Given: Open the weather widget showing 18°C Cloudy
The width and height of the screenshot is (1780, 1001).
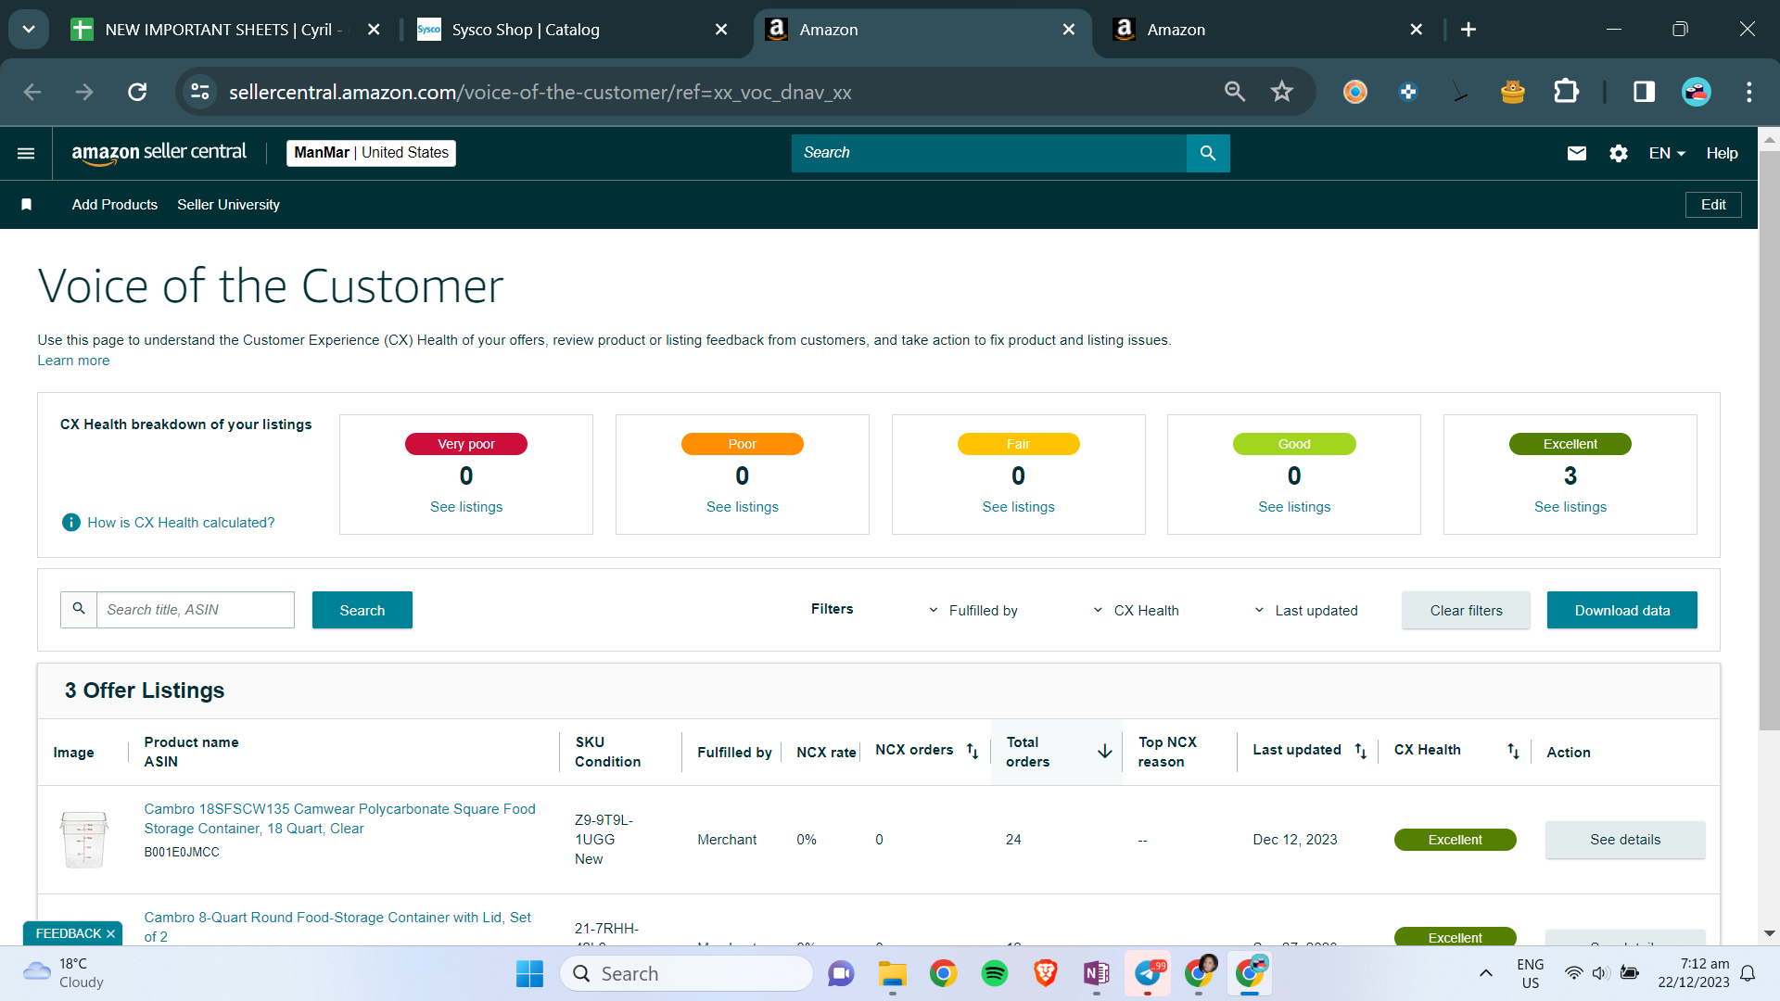Looking at the screenshot, I should pyautogui.click(x=63, y=973).
